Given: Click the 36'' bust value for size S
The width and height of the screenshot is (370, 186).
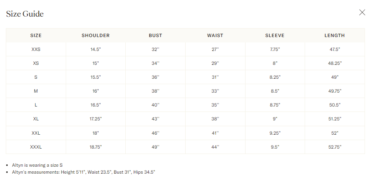Looking at the screenshot, I should (x=155, y=77).
